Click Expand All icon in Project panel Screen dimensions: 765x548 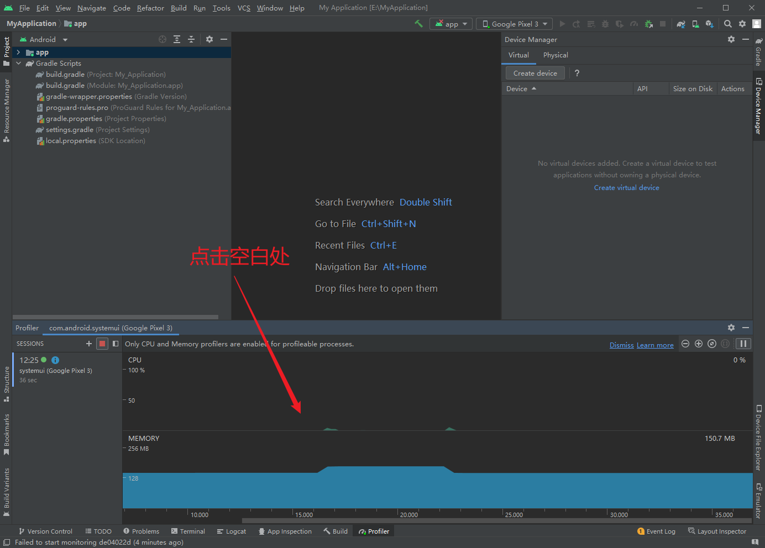point(177,39)
